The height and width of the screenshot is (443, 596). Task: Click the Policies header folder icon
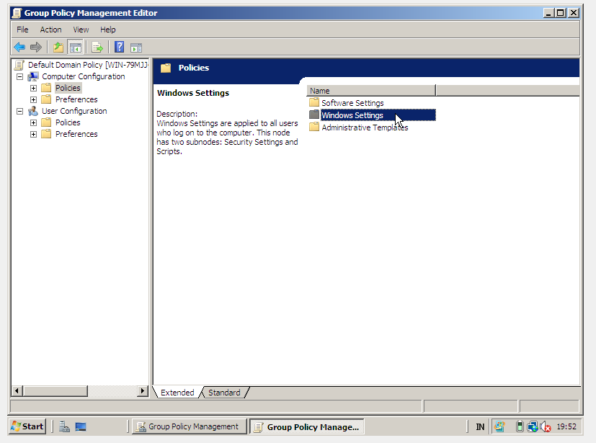[166, 68]
